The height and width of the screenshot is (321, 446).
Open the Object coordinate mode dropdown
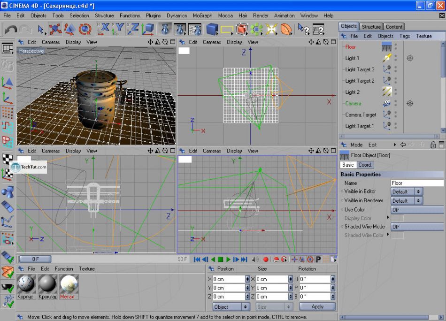231,307
